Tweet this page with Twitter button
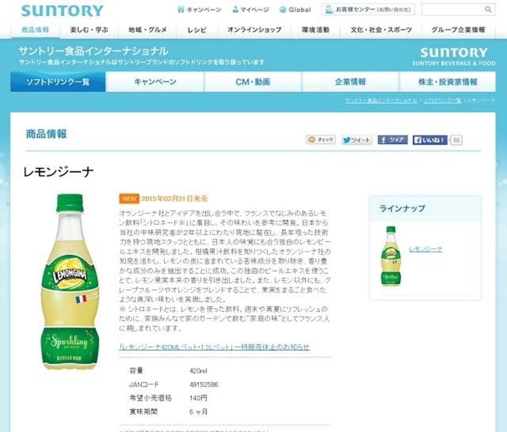The width and height of the screenshot is (507, 432). (357, 140)
